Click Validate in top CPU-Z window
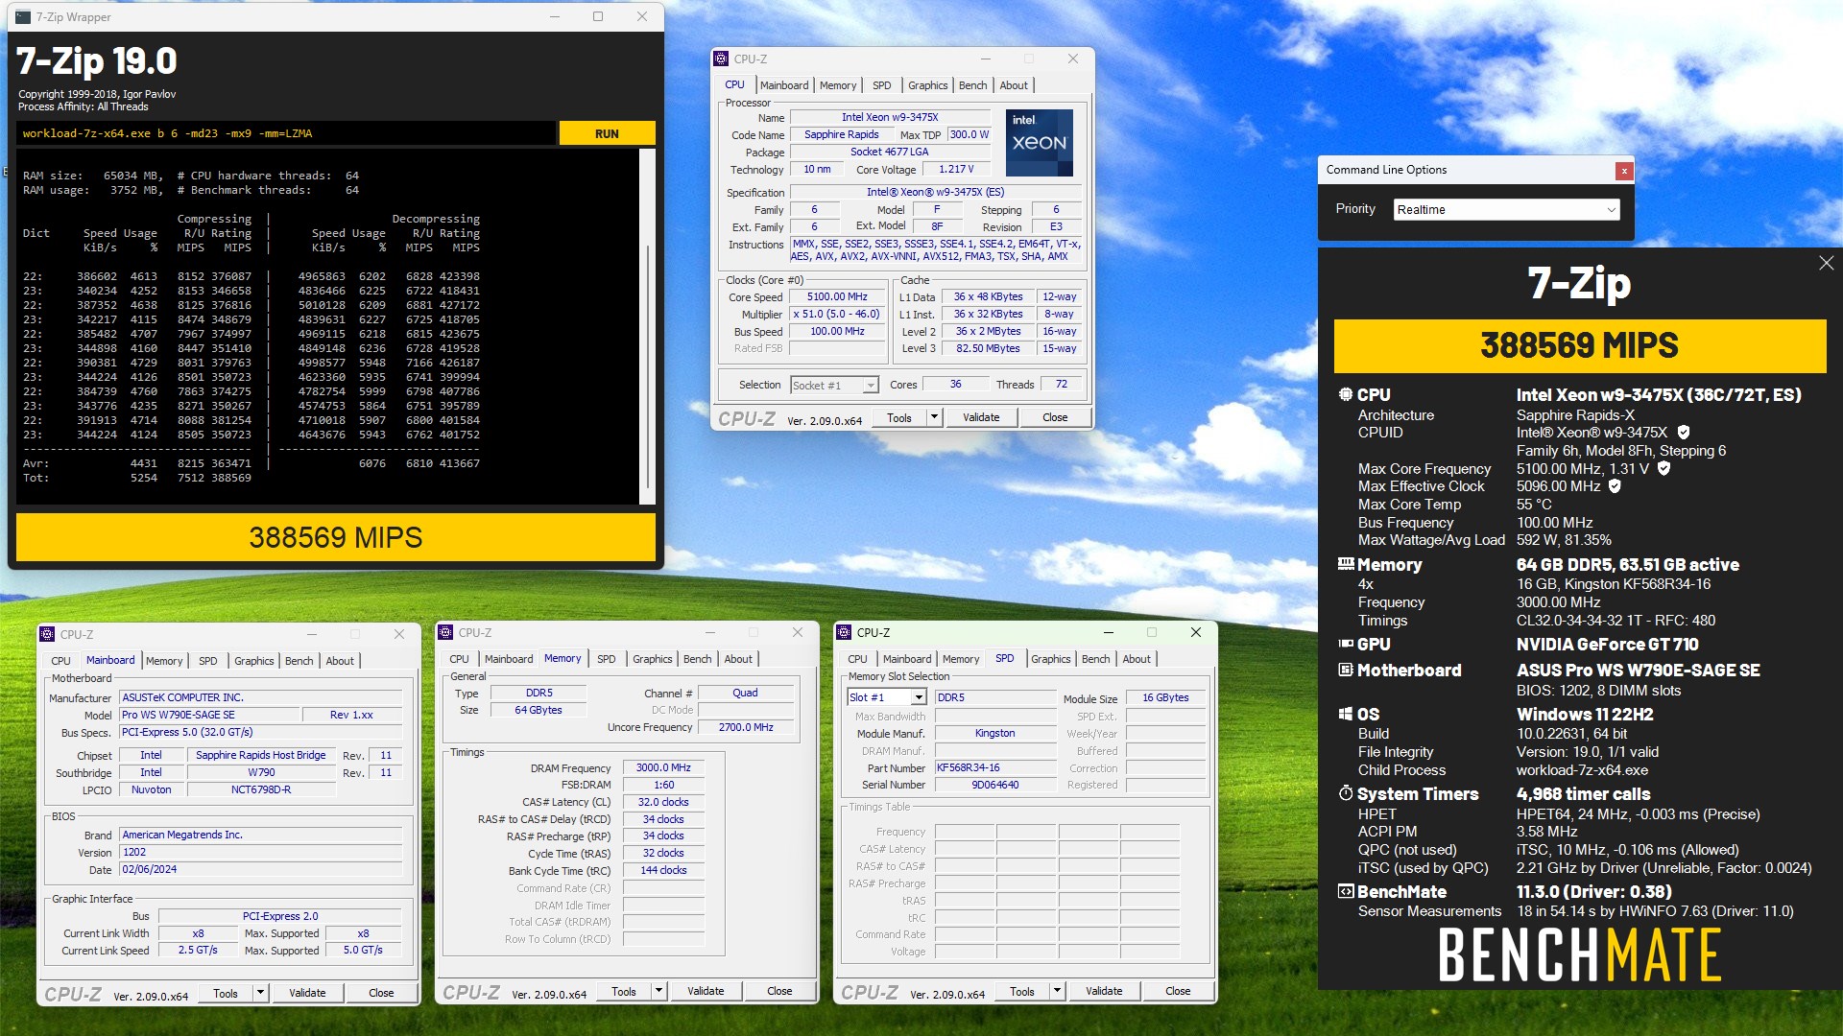1843x1036 pixels. [x=981, y=417]
